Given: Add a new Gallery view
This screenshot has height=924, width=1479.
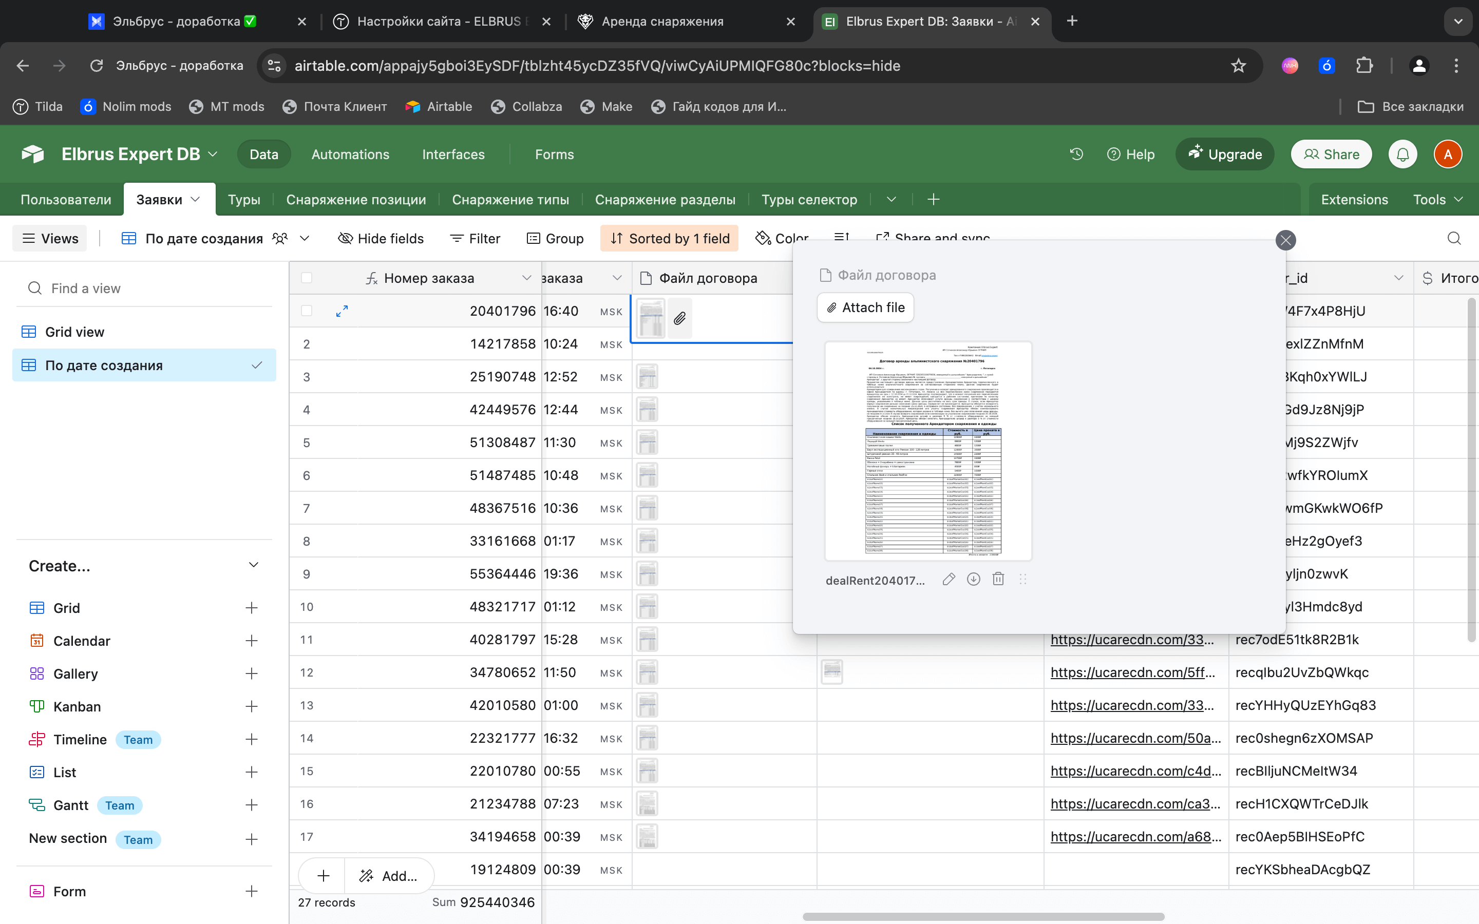Looking at the screenshot, I should [251, 673].
